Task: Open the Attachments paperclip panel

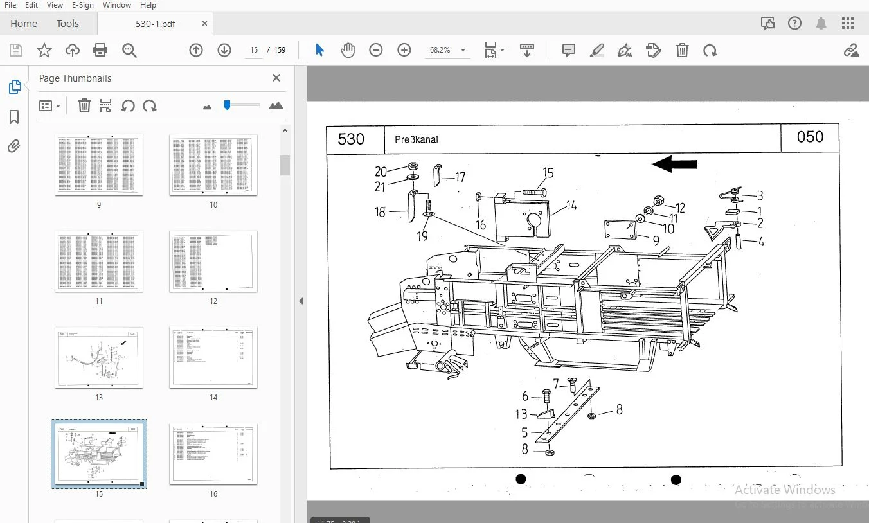Action: [14, 146]
